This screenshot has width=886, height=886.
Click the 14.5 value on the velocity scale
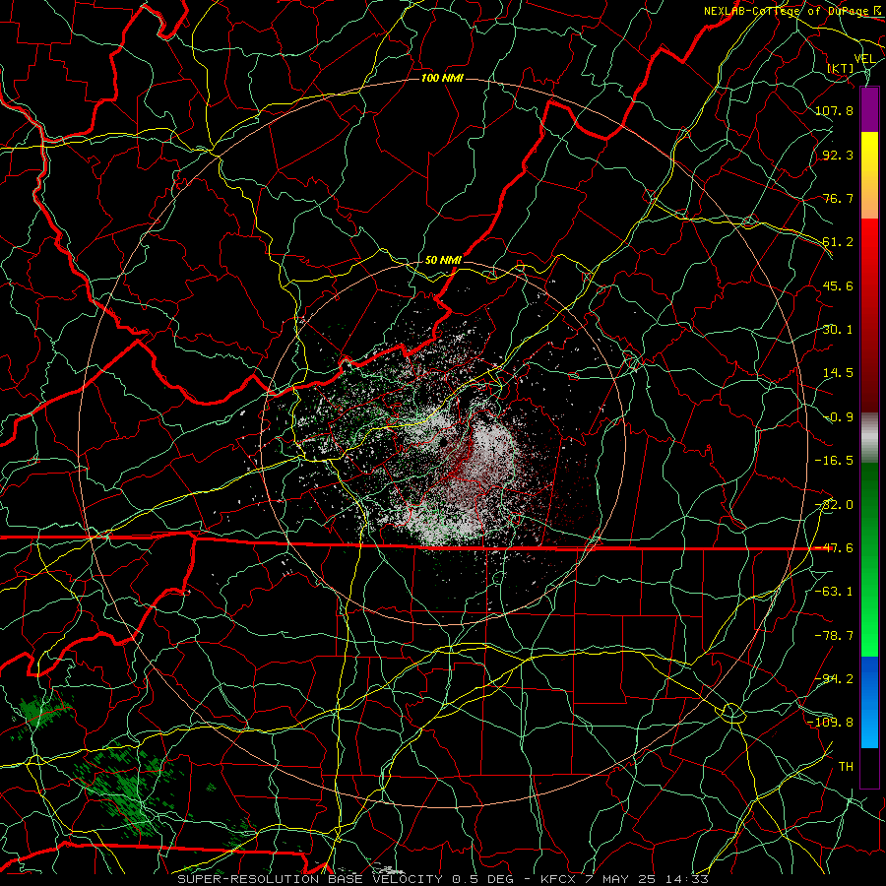click(x=838, y=373)
